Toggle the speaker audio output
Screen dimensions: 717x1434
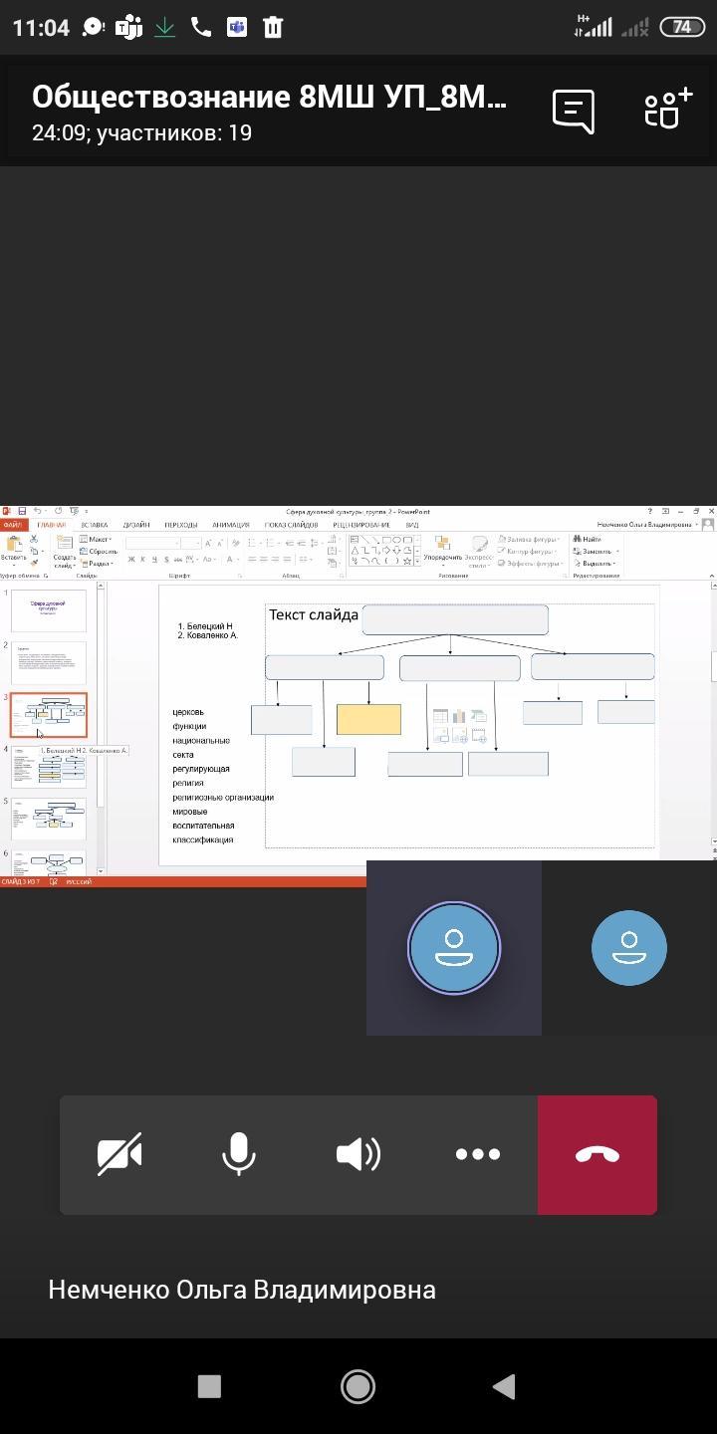click(x=358, y=1155)
